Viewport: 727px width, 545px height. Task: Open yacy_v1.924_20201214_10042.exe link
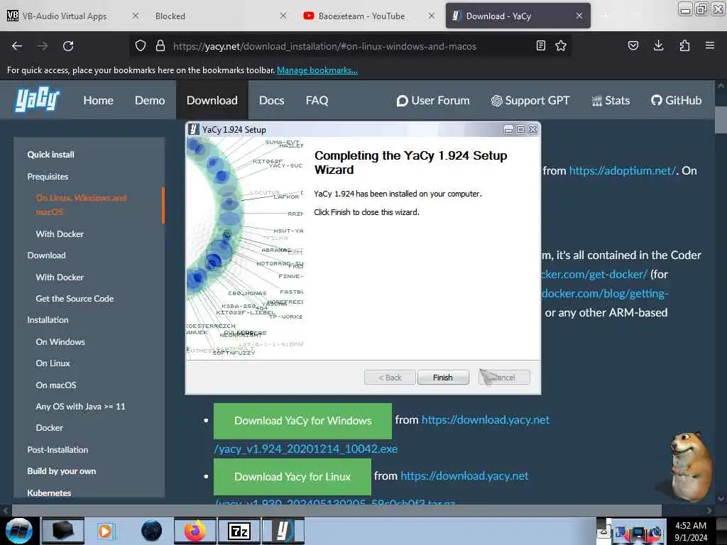305,448
